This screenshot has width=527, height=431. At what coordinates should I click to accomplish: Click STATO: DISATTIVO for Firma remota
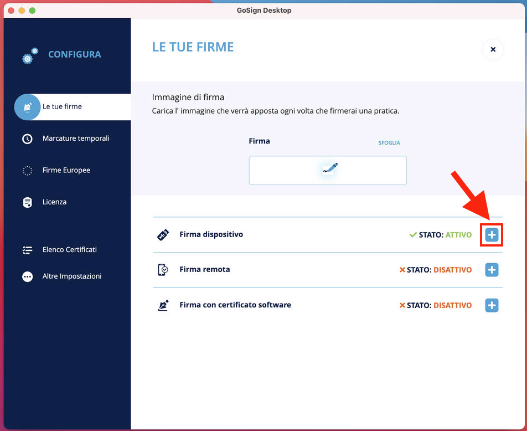click(440, 270)
